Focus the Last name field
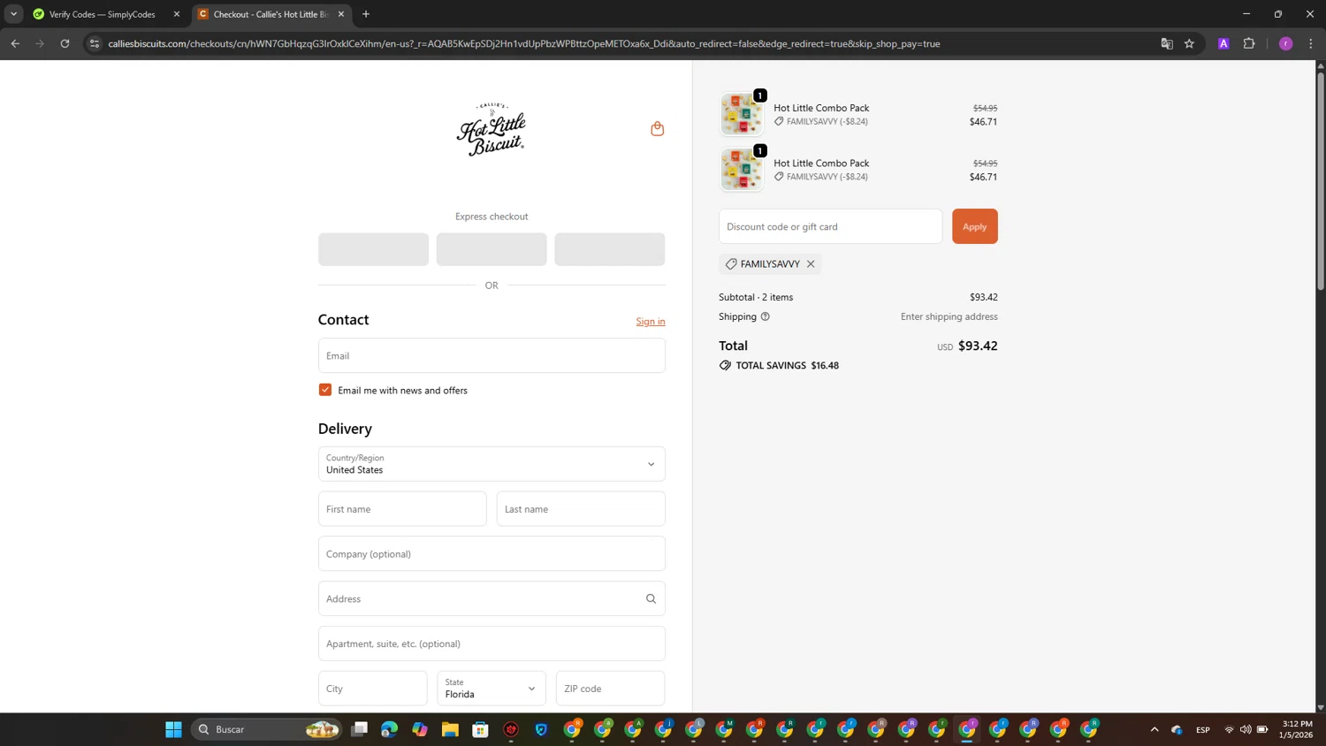 point(581,509)
